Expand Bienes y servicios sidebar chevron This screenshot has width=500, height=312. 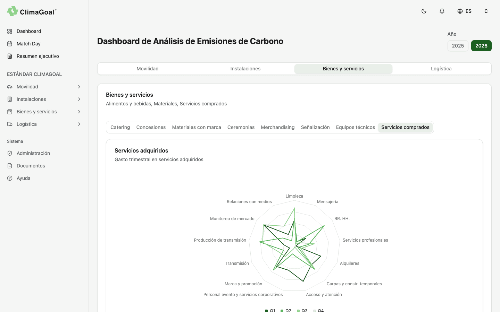point(79,112)
